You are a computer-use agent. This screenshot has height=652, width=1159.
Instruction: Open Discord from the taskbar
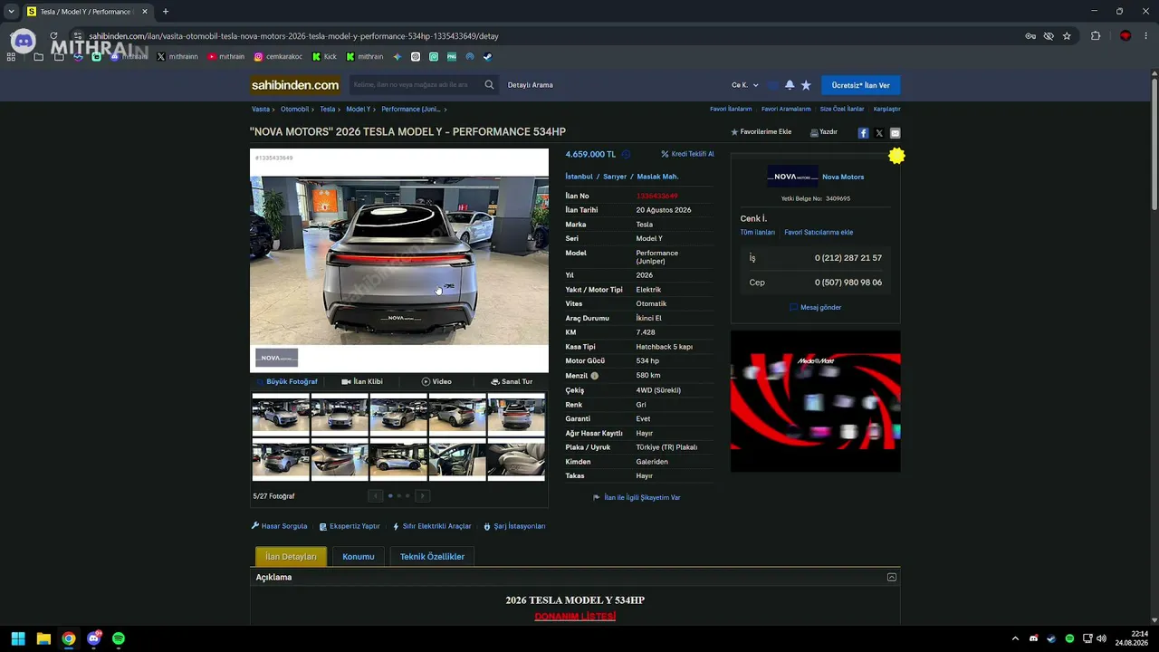tap(93, 638)
